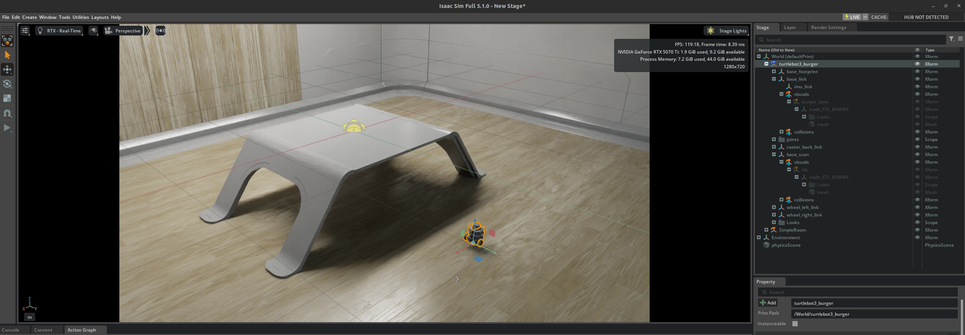Image resolution: width=965 pixels, height=335 pixels.
Task: Hide the Environment prim
Action: pos(917,237)
